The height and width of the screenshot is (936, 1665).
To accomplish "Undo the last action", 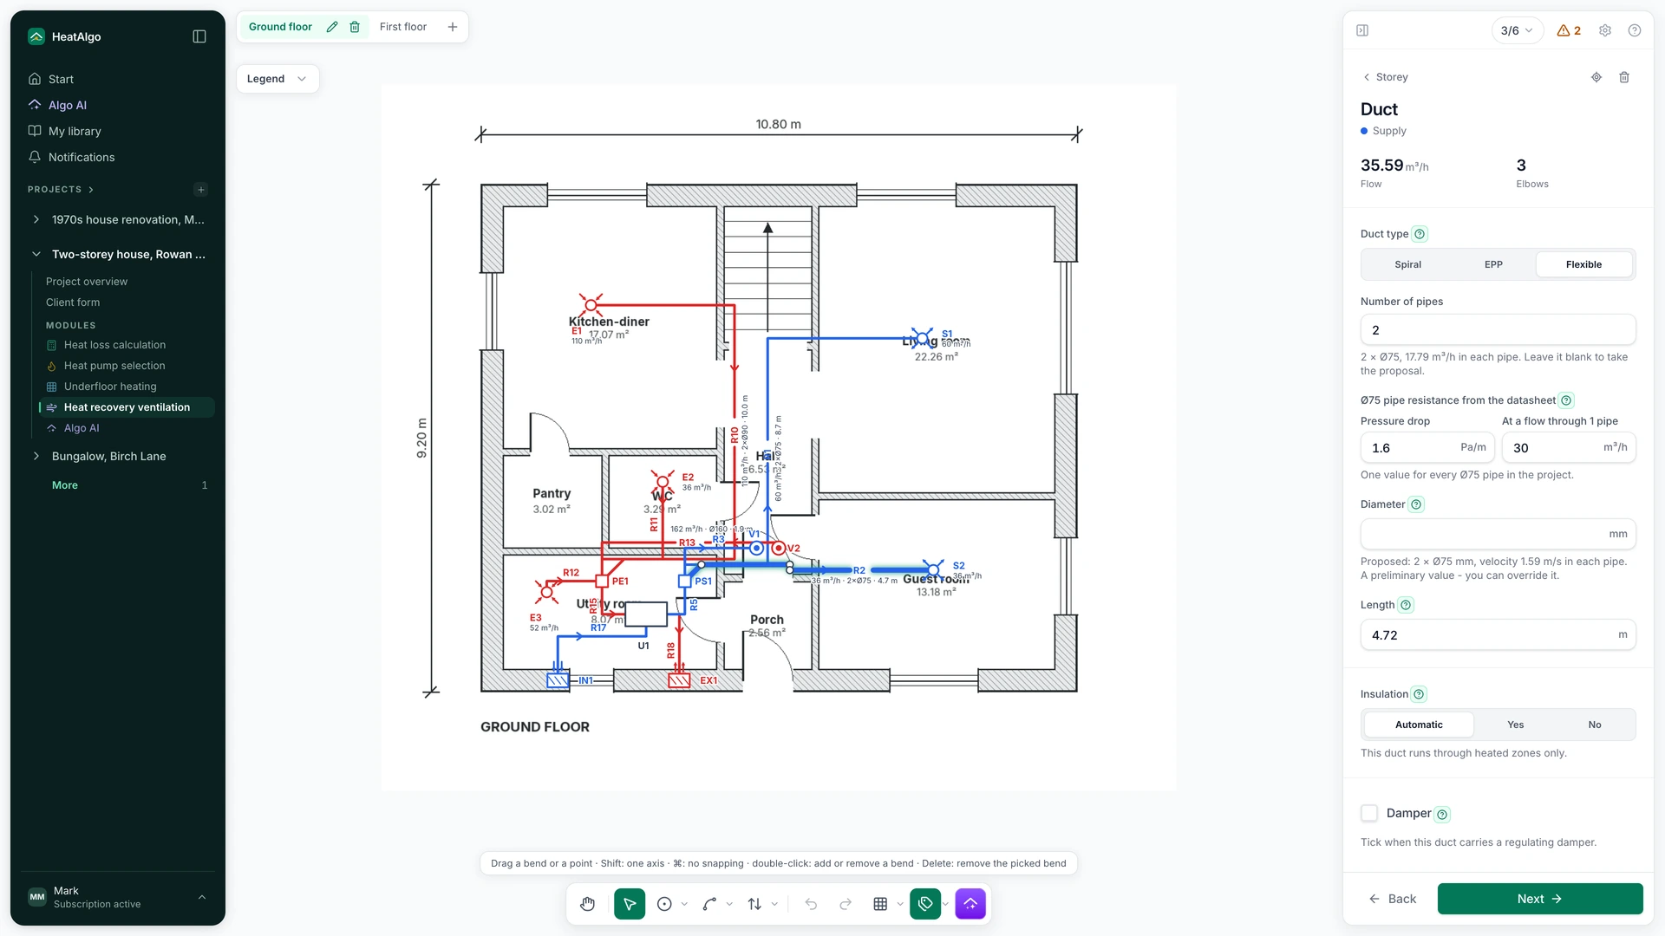I will click(x=811, y=904).
